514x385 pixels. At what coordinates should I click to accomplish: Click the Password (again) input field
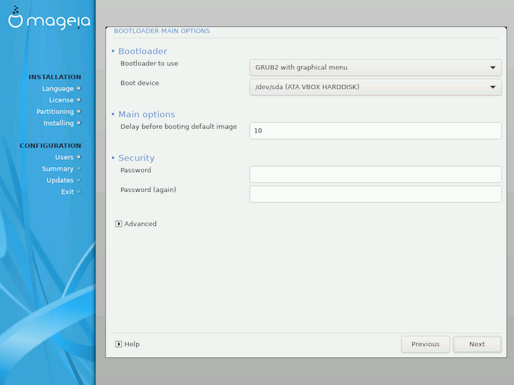(x=375, y=194)
